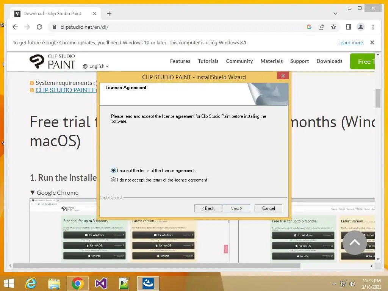Open the Materials menu item
The height and width of the screenshot is (291, 388).
(x=271, y=61)
